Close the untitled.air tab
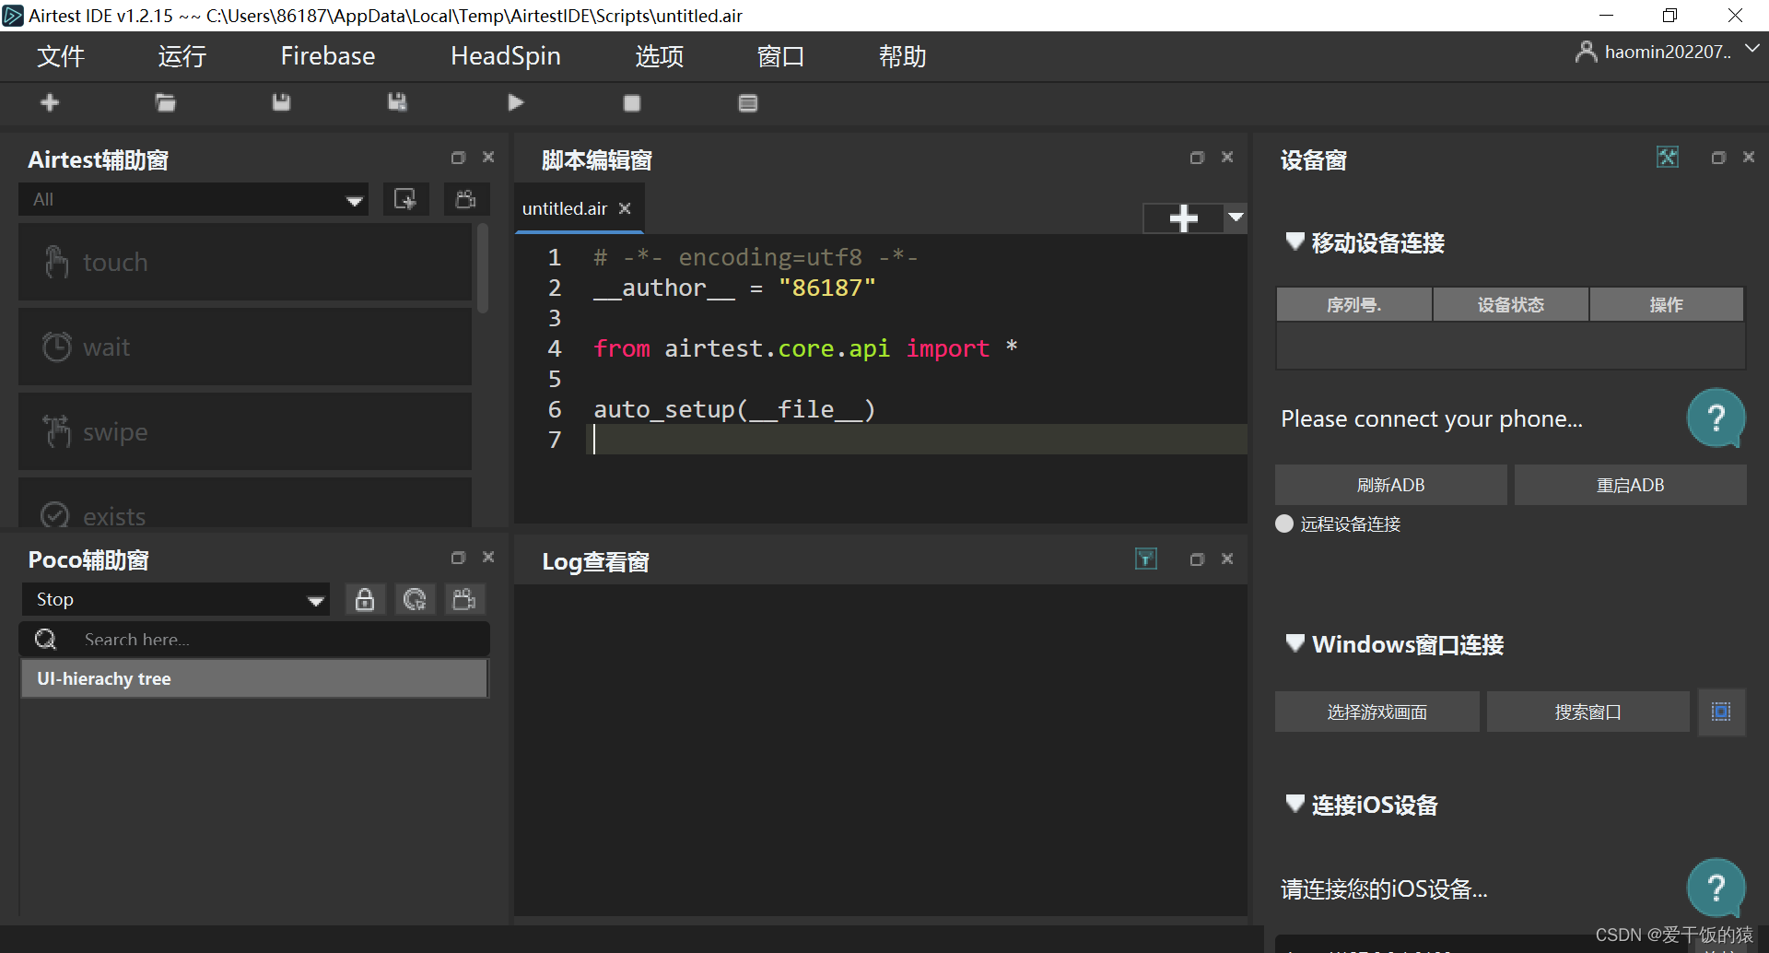 [x=625, y=208]
